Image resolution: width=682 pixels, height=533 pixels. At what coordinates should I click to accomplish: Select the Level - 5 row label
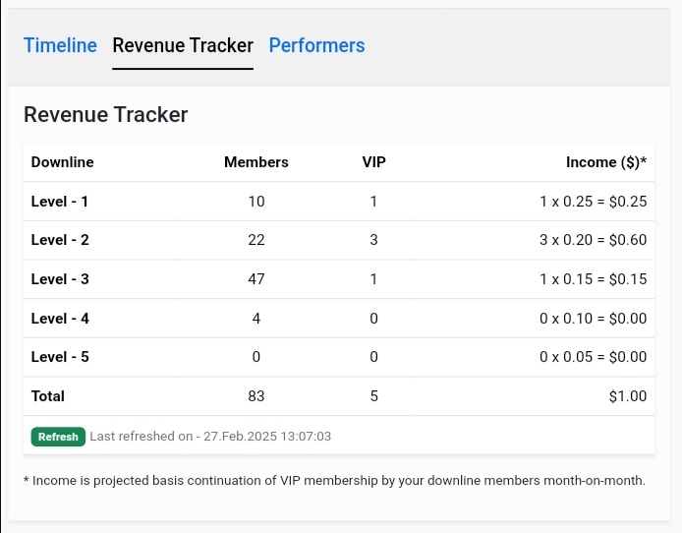[60, 357]
